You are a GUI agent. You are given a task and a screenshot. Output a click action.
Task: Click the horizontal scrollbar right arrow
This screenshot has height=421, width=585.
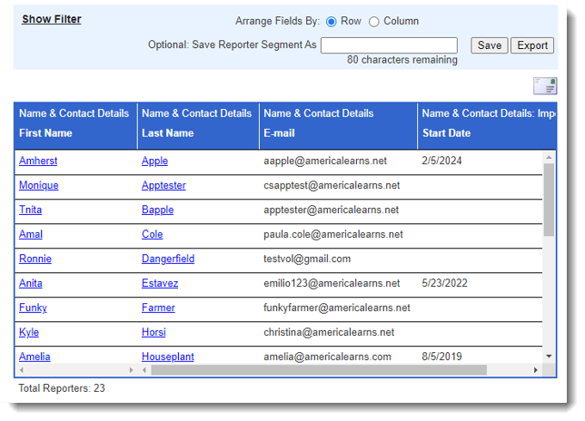tap(534, 370)
